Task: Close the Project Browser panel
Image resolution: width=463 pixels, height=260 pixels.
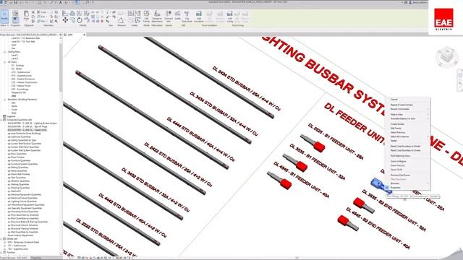Action: pyautogui.click(x=61, y=35)
